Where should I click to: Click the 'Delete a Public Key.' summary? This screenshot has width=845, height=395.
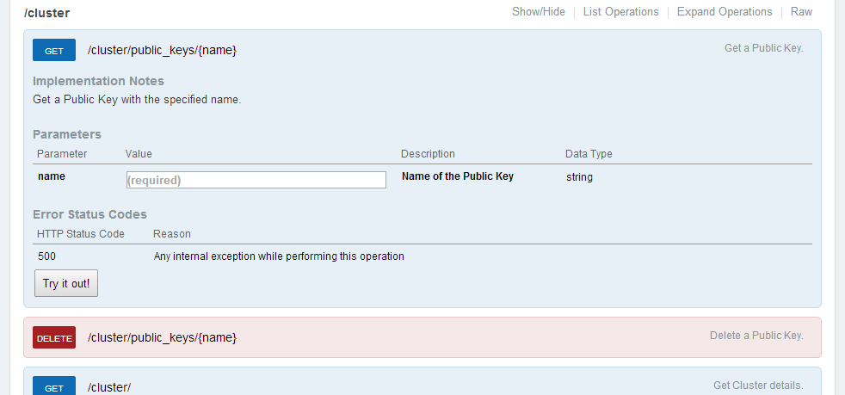756,336
